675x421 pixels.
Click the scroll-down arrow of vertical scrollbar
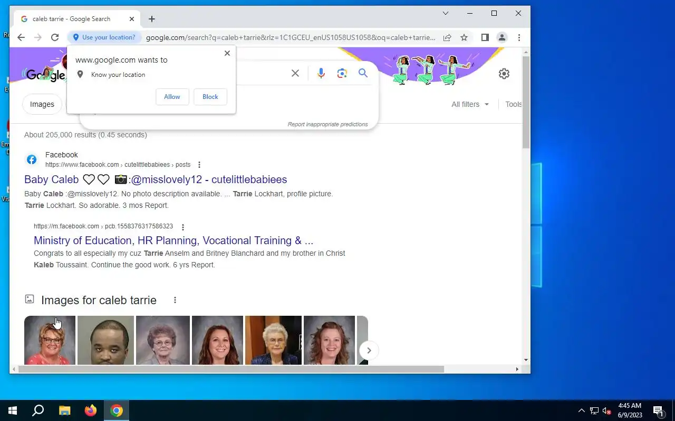click(526, 360)
